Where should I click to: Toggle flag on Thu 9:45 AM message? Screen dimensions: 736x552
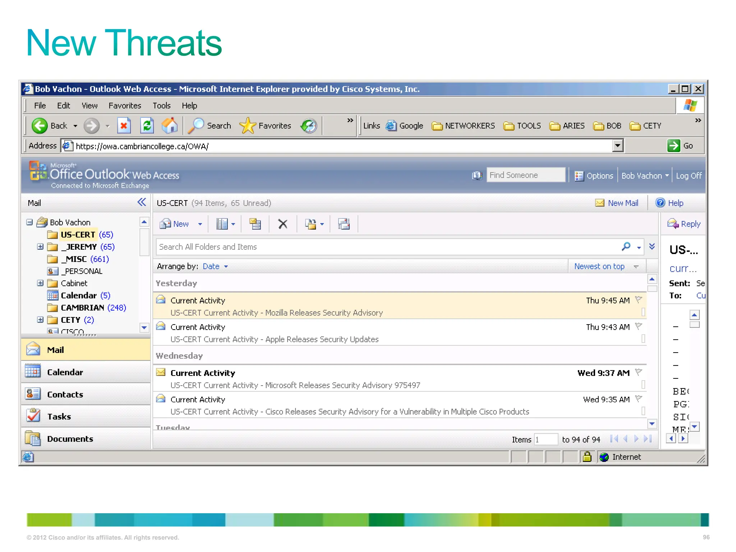coord(639,299)
